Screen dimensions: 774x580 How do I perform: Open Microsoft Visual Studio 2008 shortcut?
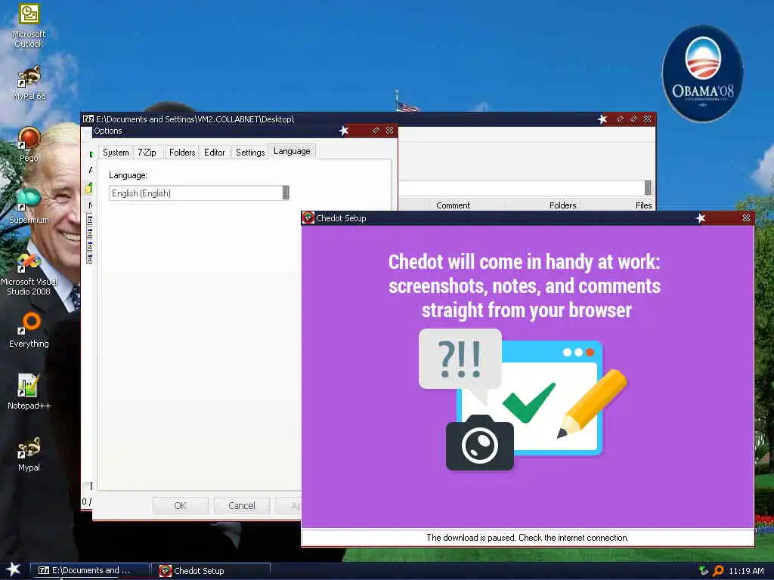(x=29, y=273)
